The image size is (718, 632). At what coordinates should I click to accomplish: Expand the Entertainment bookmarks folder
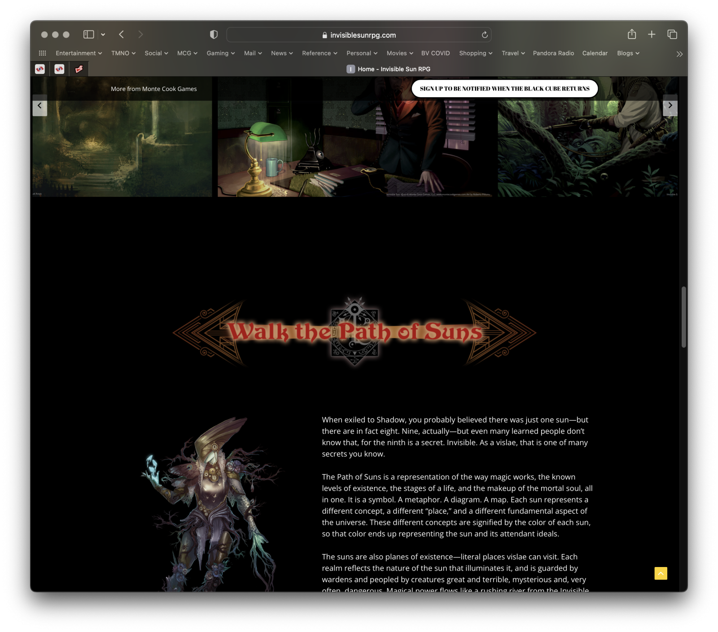point(79,53)
